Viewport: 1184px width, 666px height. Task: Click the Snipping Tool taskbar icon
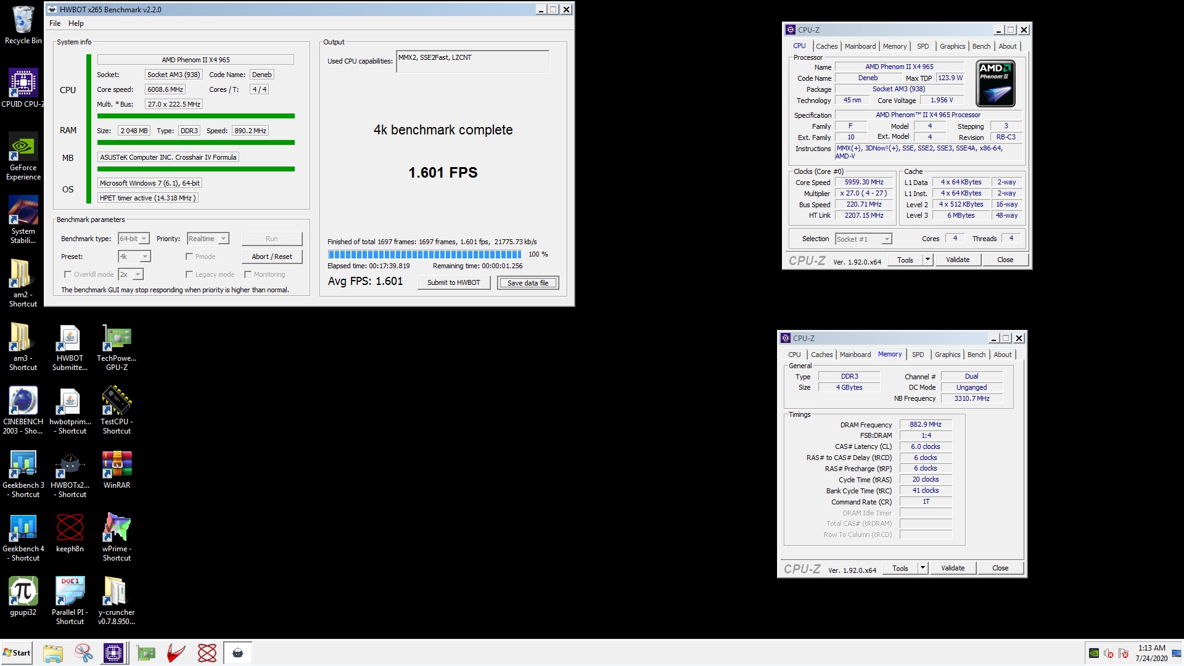click(x=83, y=653)
